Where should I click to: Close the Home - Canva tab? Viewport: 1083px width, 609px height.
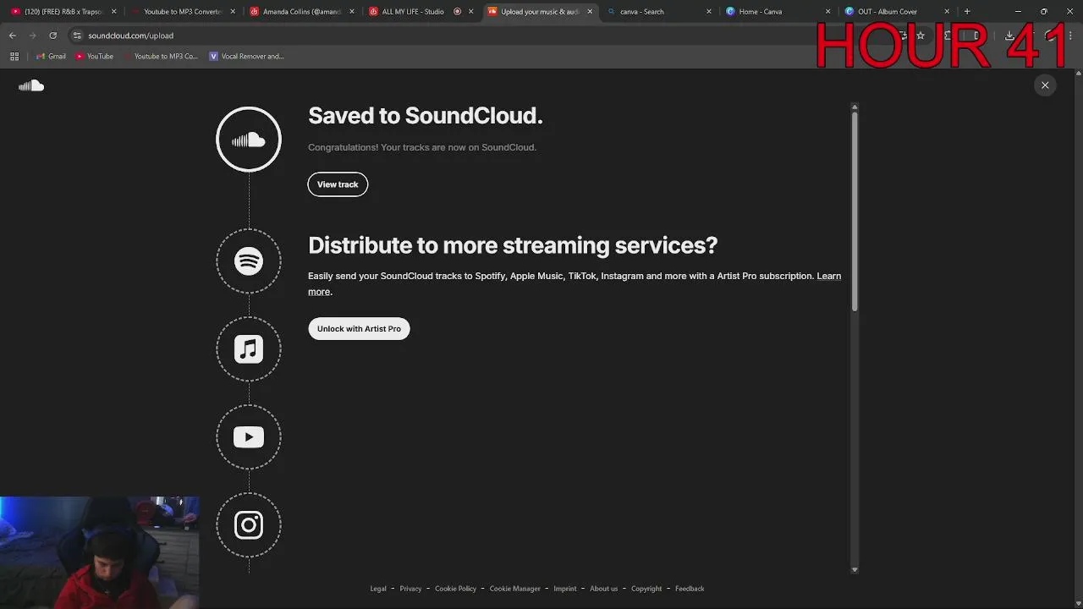[x=827, y=12]
